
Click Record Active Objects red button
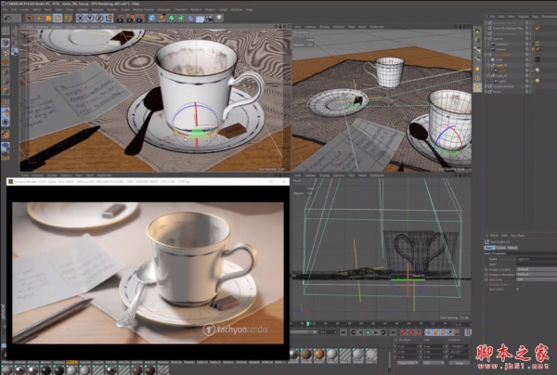(404, 332)
